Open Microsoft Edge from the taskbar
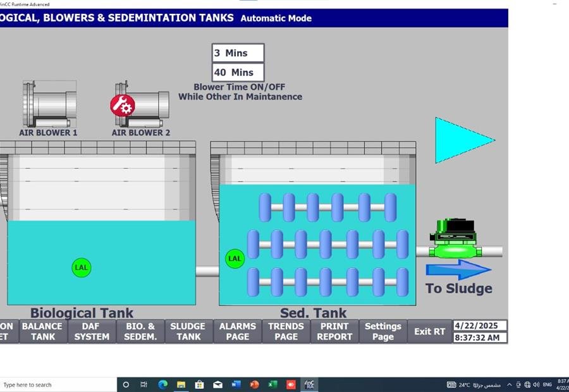Image resolution: width=569 pixels, height=392 pixels. [162, 385]
